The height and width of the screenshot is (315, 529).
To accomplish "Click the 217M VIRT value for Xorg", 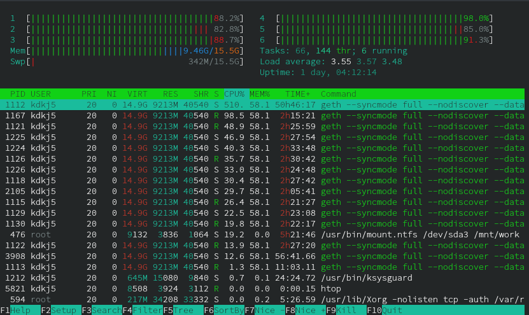I will pyautogui.click(x=138, y=300).
